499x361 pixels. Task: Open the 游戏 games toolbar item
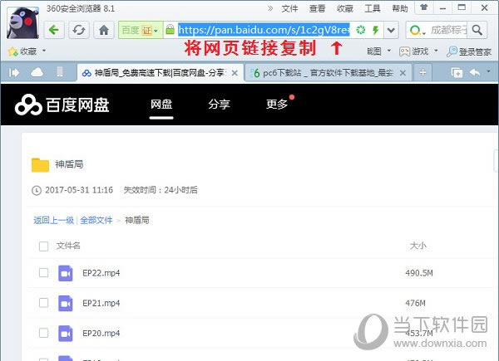(413, 51)
